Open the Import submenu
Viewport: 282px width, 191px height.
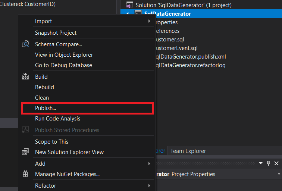[x=87, y=21]
